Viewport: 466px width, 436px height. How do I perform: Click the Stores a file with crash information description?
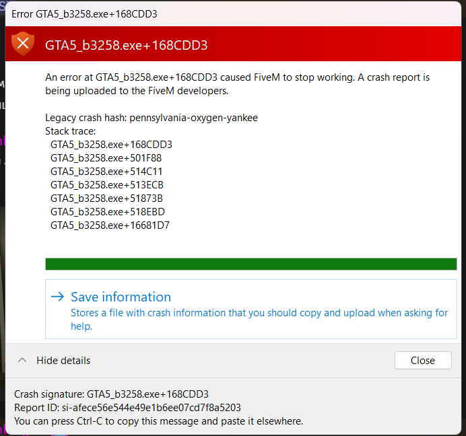click(259, 320)
